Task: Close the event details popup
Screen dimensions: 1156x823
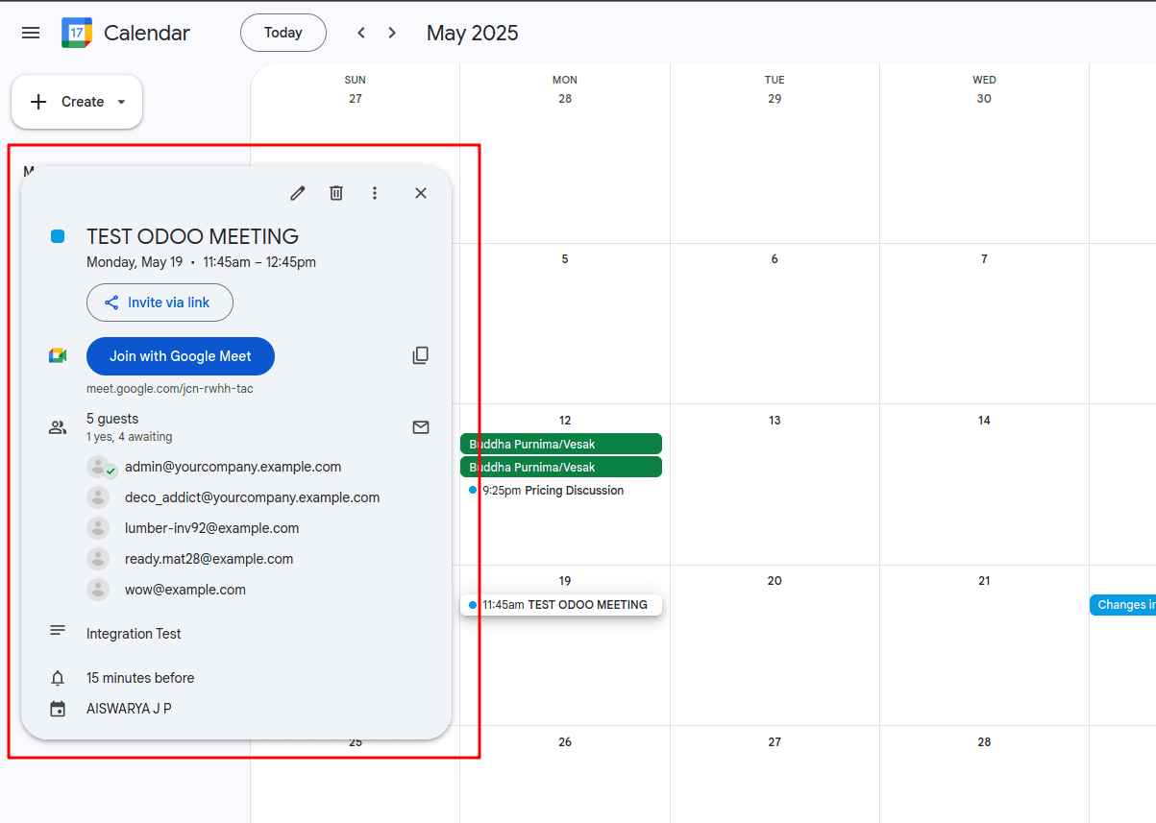Action: [421, 193]
